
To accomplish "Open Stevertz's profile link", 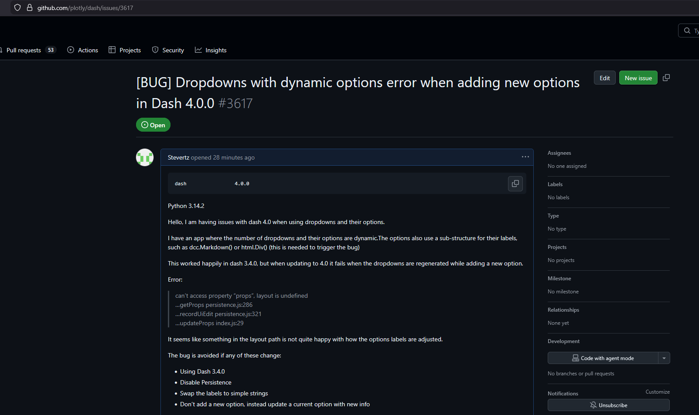I will click(x=178, y=157).
